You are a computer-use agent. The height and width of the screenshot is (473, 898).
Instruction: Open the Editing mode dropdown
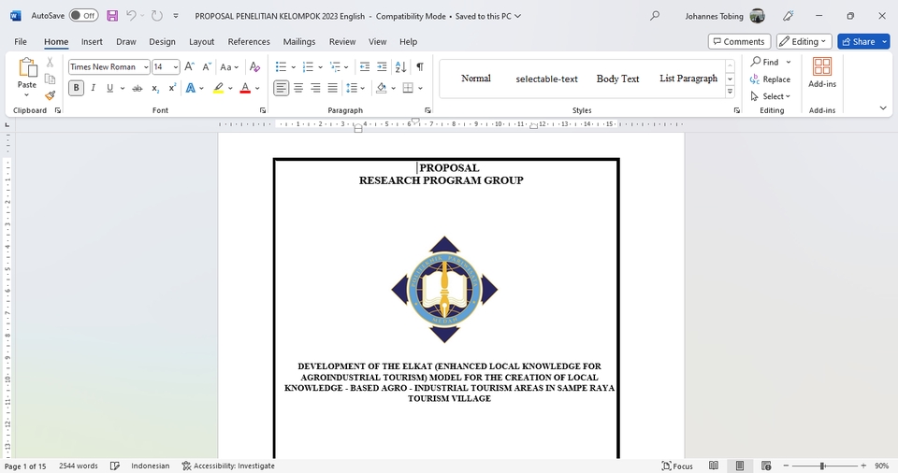(x=804, y=42)
